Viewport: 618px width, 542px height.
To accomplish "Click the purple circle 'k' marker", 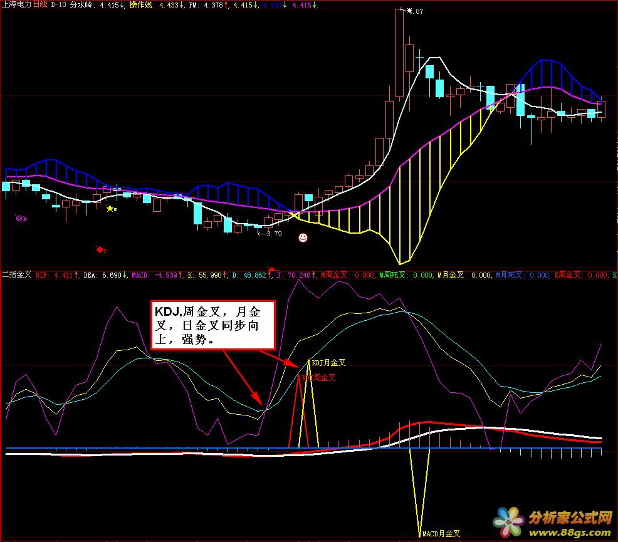I will point(21,218).
